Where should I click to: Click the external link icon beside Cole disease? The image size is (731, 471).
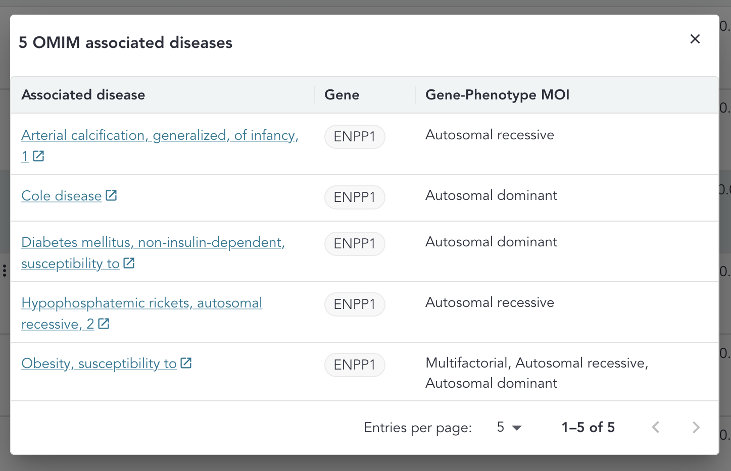(x=111, y=195)
